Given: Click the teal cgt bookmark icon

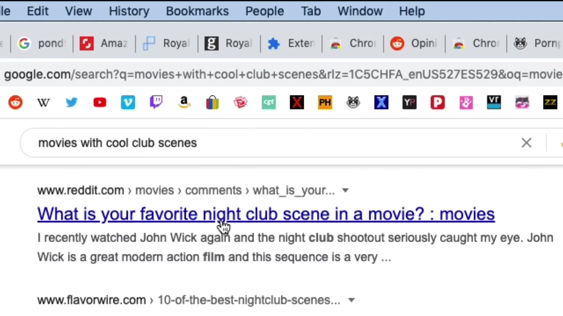Looking at the screenshot, I should tap(269, 103).
